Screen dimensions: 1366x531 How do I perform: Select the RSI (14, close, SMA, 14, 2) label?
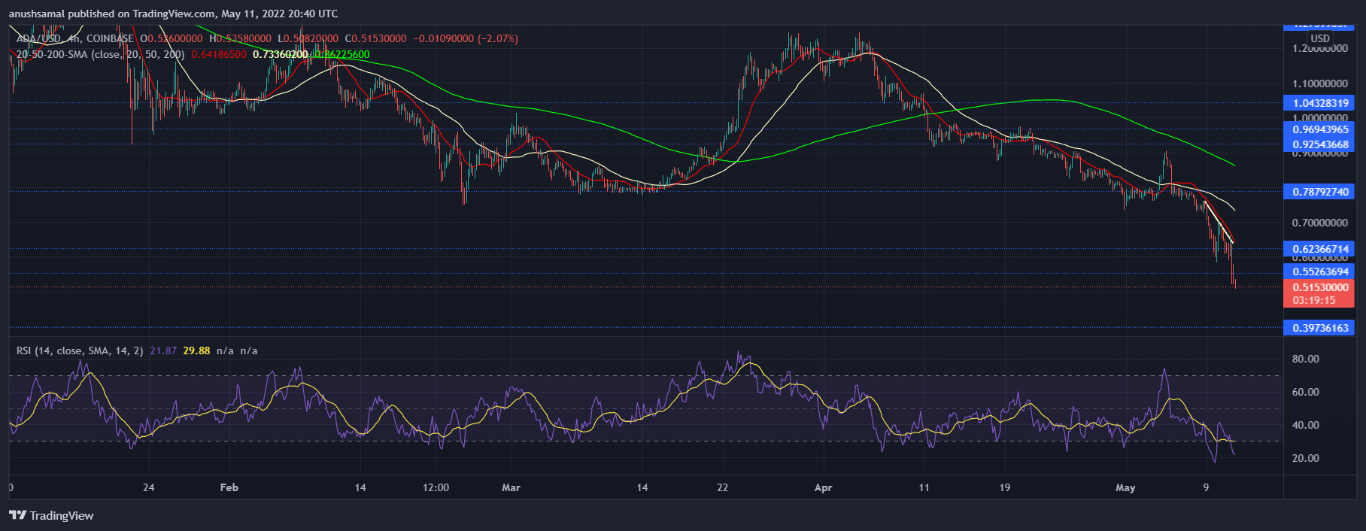click(x=80, y=350)
